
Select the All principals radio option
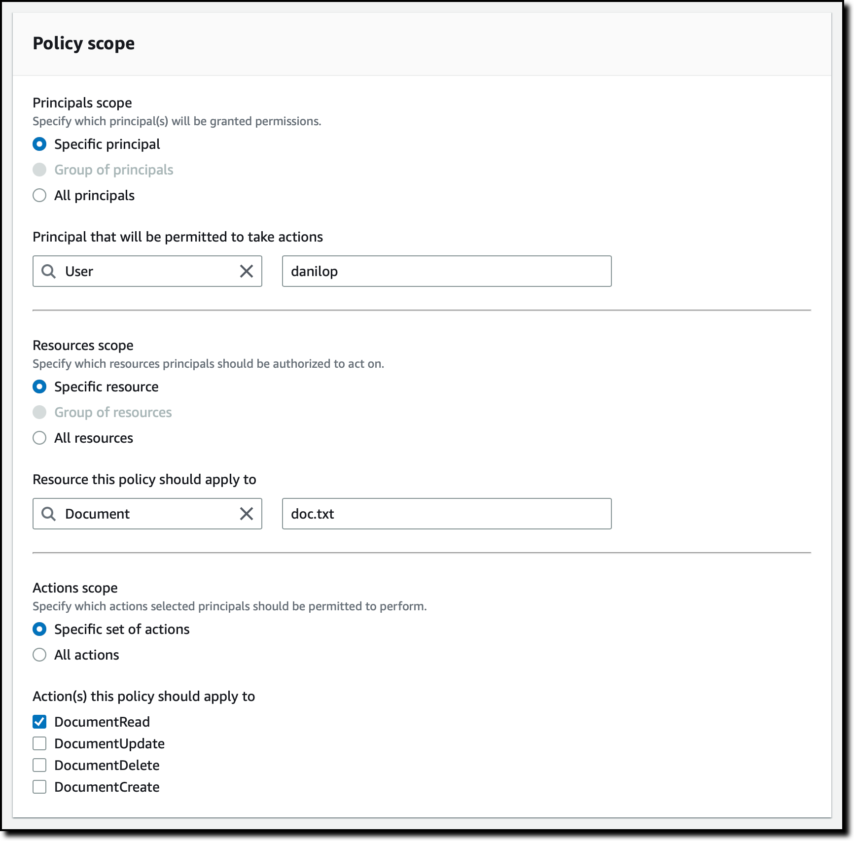click(39, 195)
